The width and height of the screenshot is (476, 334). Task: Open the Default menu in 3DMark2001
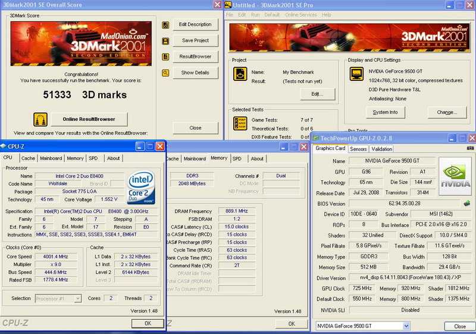[x=272, y=15]
